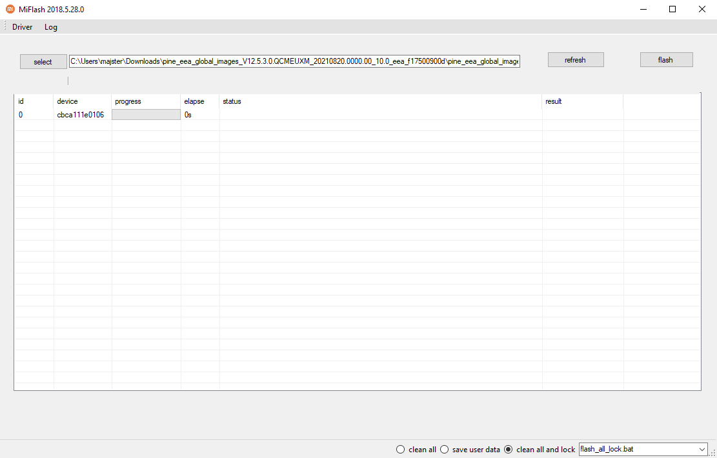Click the "result" column header
This screenshot has height=458, width=717.
click(553, 101)
